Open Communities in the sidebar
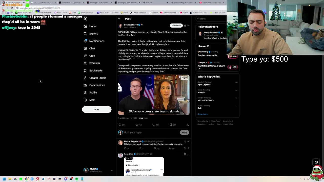Screen dimensions: 324x182 (94, 85)
